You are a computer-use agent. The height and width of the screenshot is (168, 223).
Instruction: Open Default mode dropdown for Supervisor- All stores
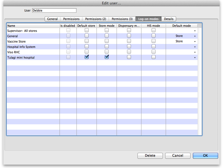tap(194, 31)
